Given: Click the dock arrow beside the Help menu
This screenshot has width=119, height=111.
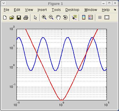Looking at the screenshot, I should pos(115,10).
